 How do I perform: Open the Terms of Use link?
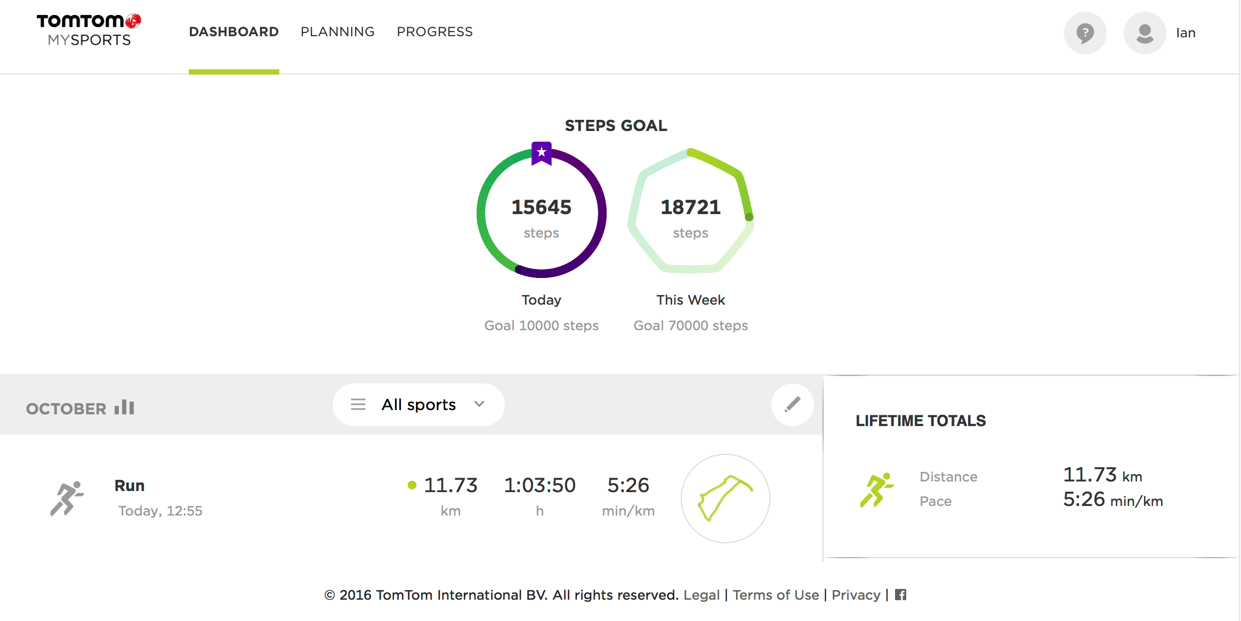[776, 594]
